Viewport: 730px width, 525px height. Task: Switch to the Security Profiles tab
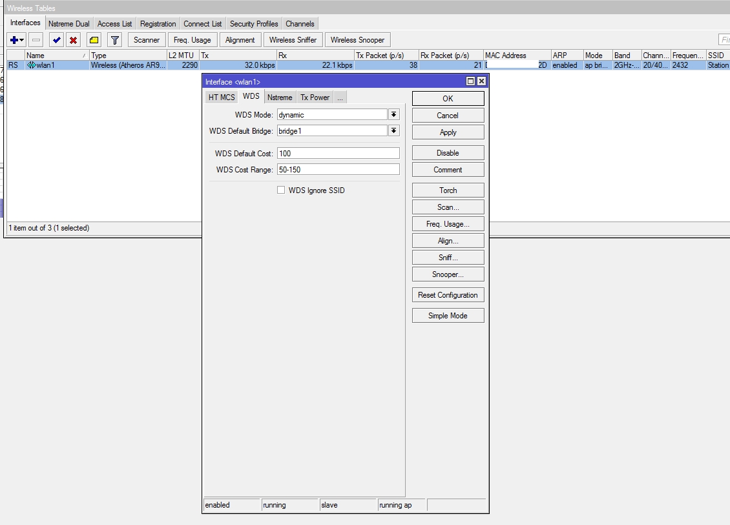[x=254, y=24]
